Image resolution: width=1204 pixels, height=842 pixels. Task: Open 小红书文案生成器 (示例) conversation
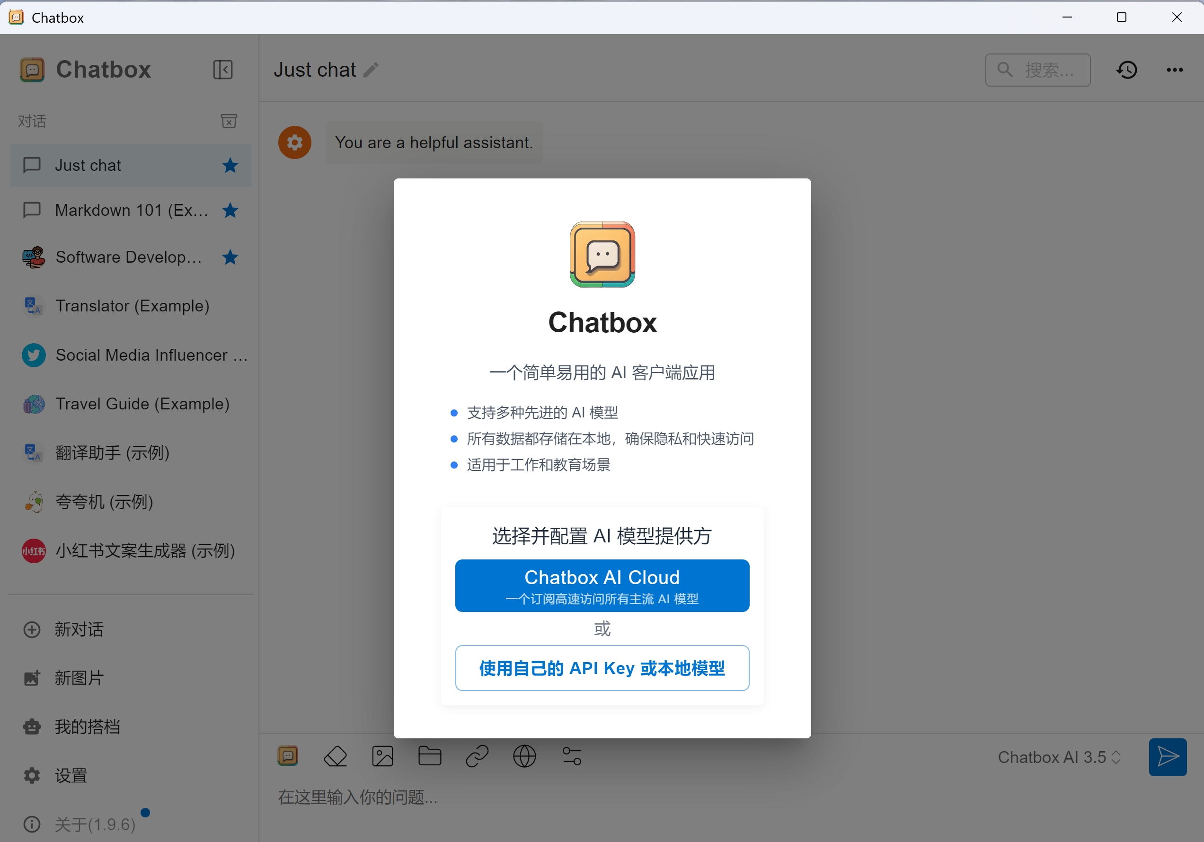coord(131,550)
